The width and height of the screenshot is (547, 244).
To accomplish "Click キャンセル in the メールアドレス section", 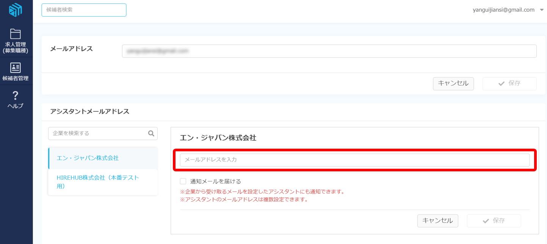I will coord(453,84).
